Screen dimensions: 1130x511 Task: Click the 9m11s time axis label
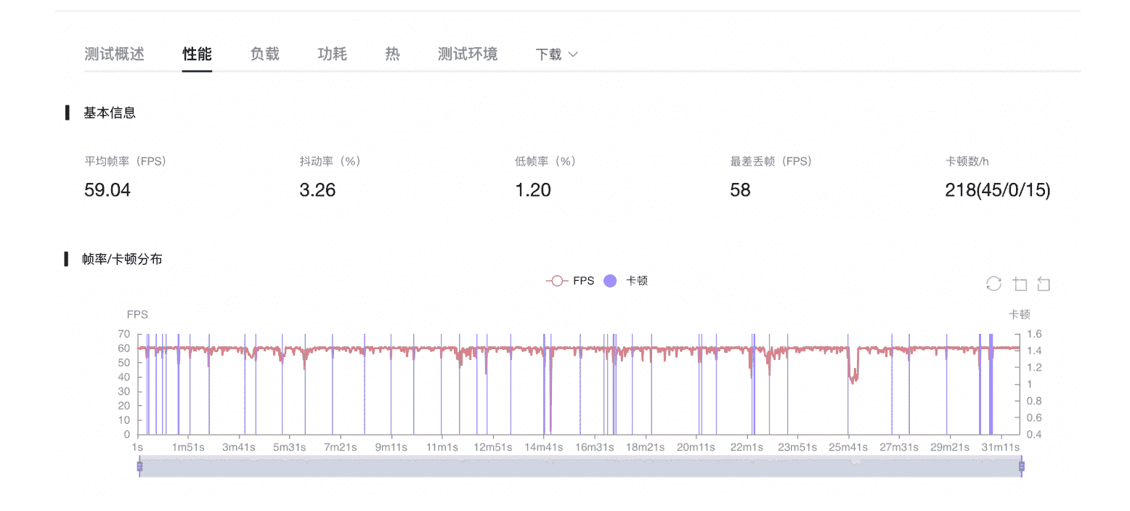coord(391,447)
